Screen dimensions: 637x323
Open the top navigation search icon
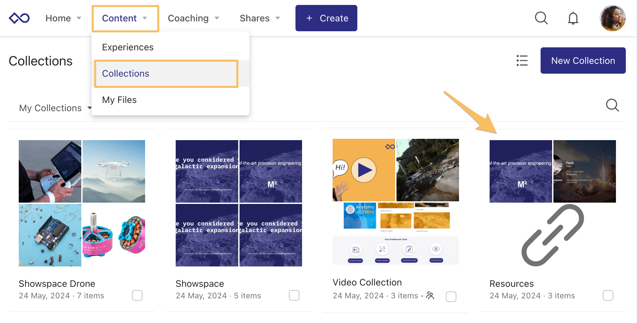(541, 18)
